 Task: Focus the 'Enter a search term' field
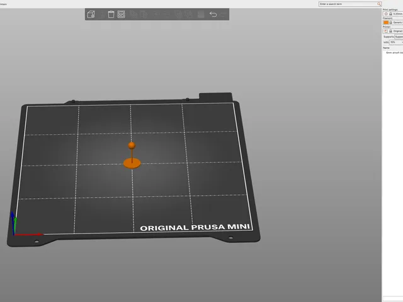348,4
